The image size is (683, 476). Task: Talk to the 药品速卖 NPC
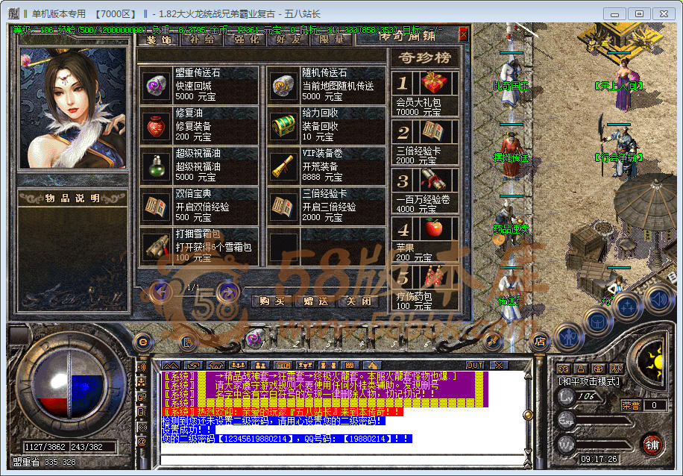click(x=511, y=223)
